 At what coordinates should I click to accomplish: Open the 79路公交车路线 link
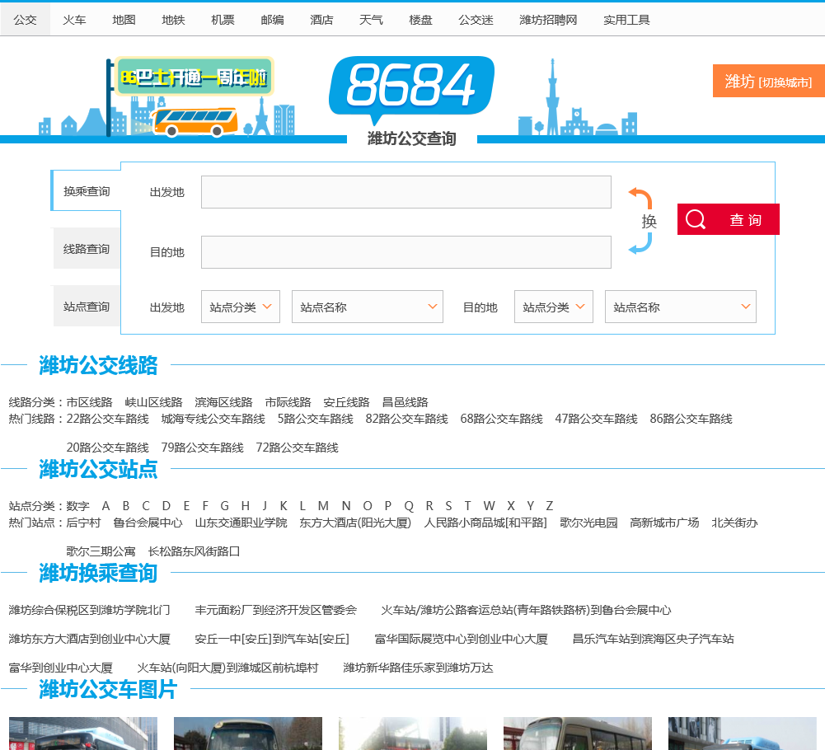click(202, 448)
